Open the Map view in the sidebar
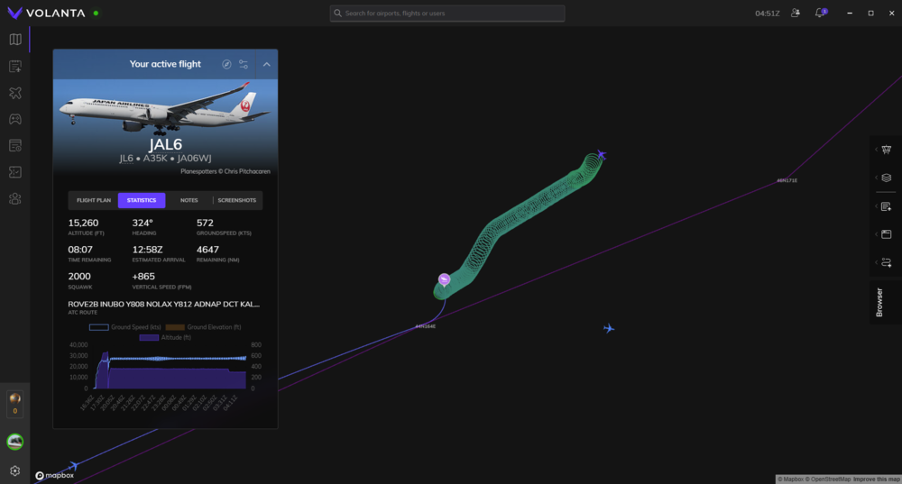 coord(14,40)
